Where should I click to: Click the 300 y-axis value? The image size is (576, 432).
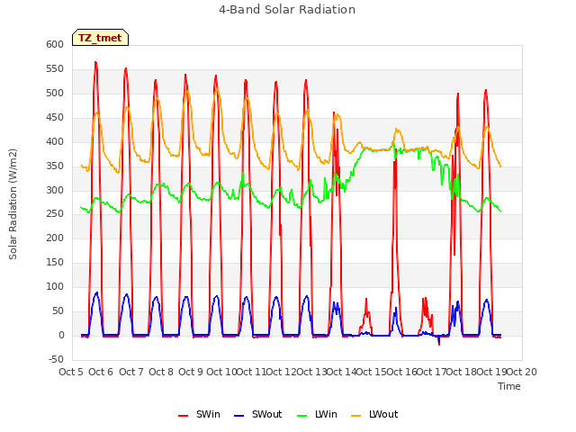pyautogui.click(x=55, y=190)
